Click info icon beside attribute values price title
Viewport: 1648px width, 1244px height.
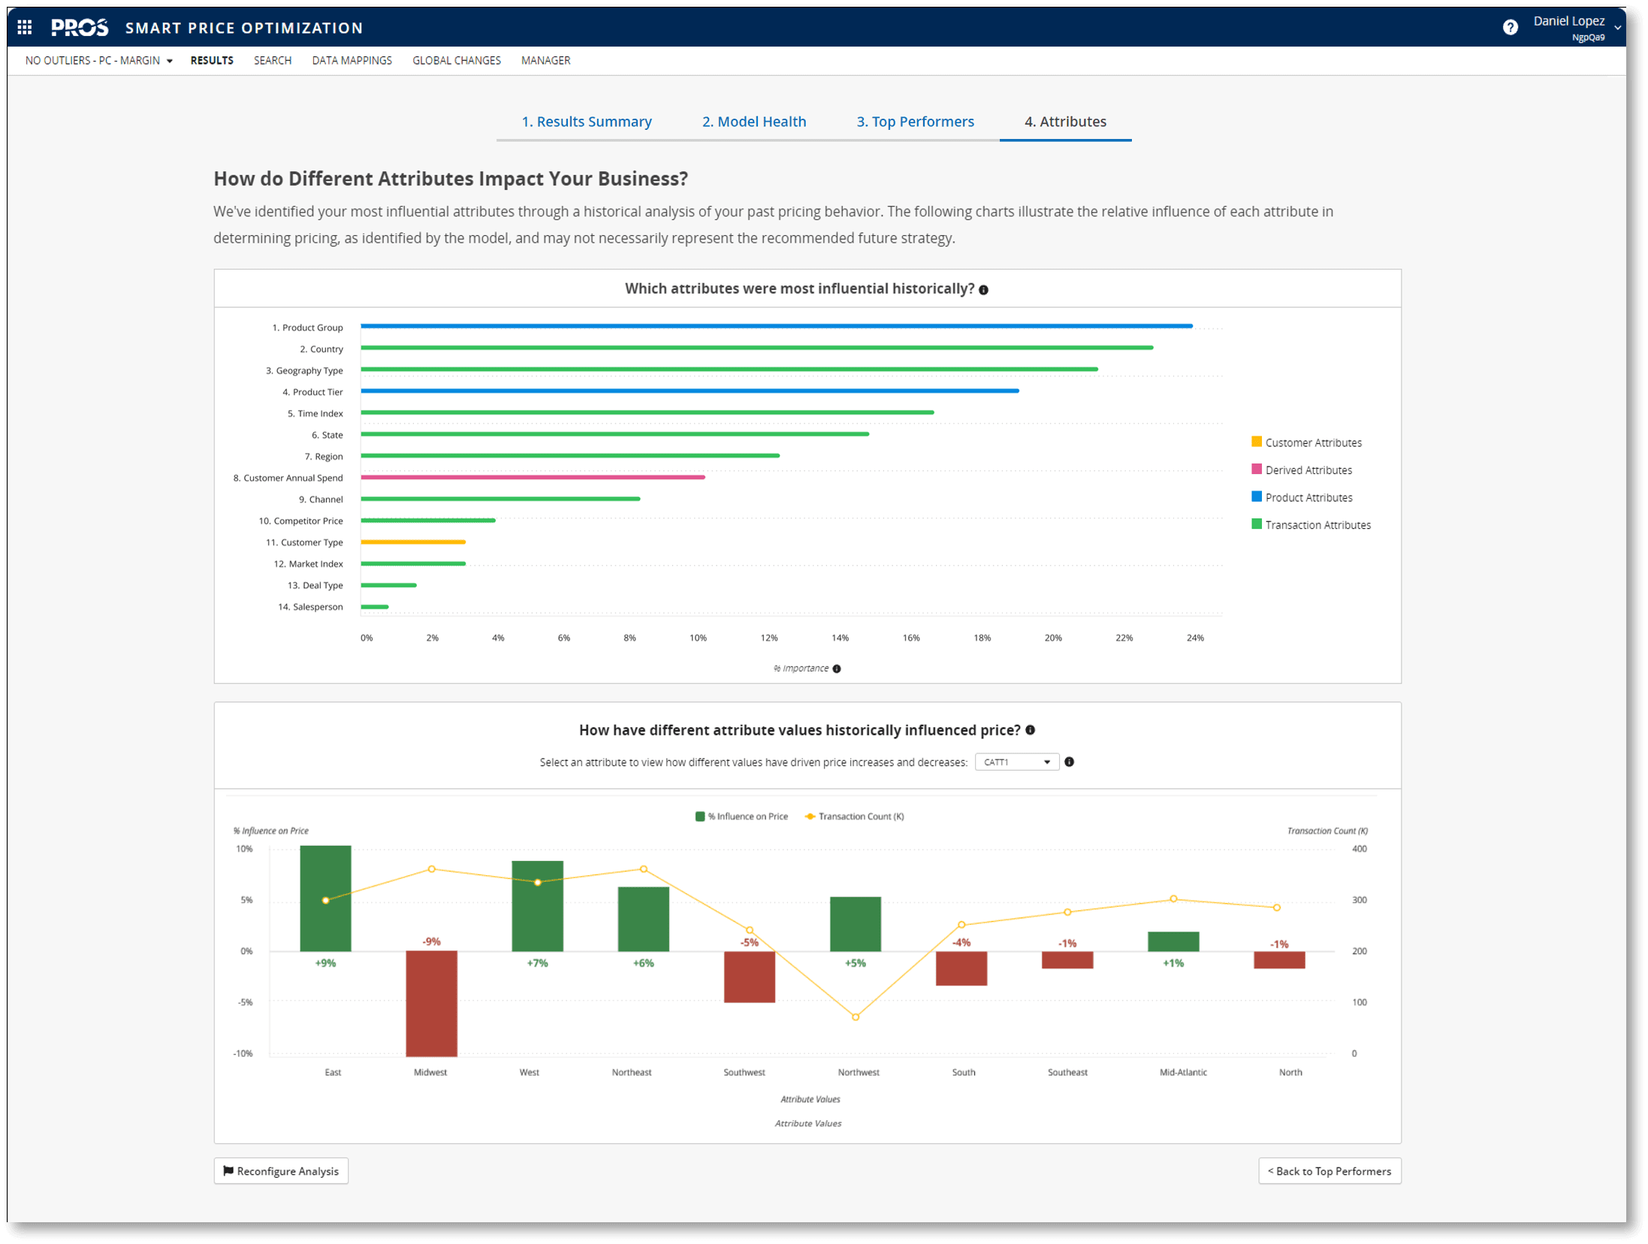(1030, 730)
